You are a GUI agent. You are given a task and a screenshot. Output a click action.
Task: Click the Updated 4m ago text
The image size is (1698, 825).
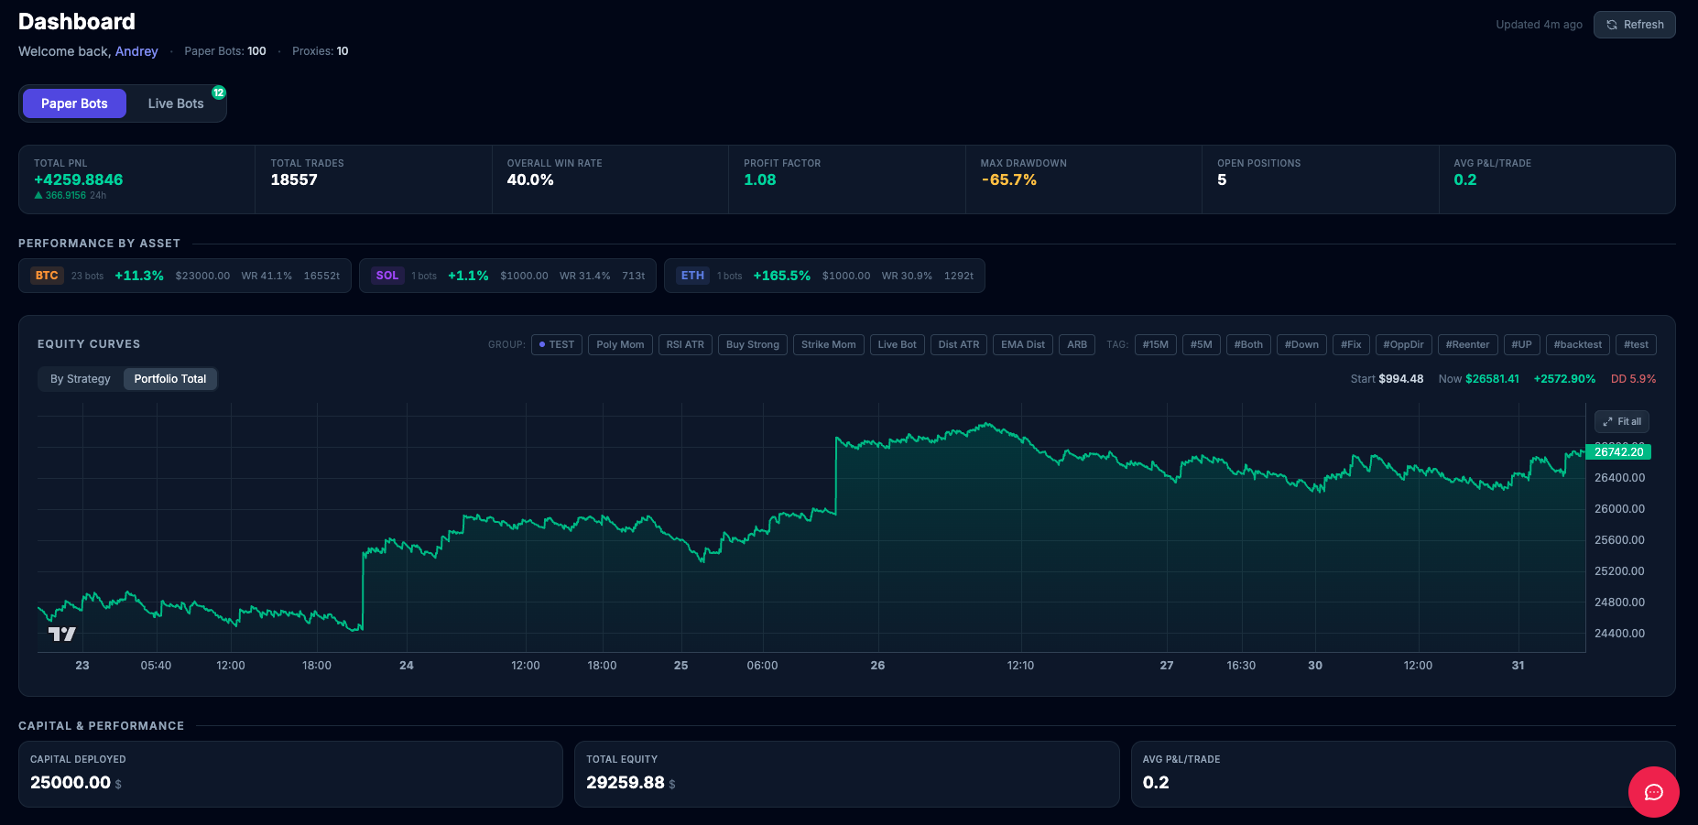tap(1539, 25)
